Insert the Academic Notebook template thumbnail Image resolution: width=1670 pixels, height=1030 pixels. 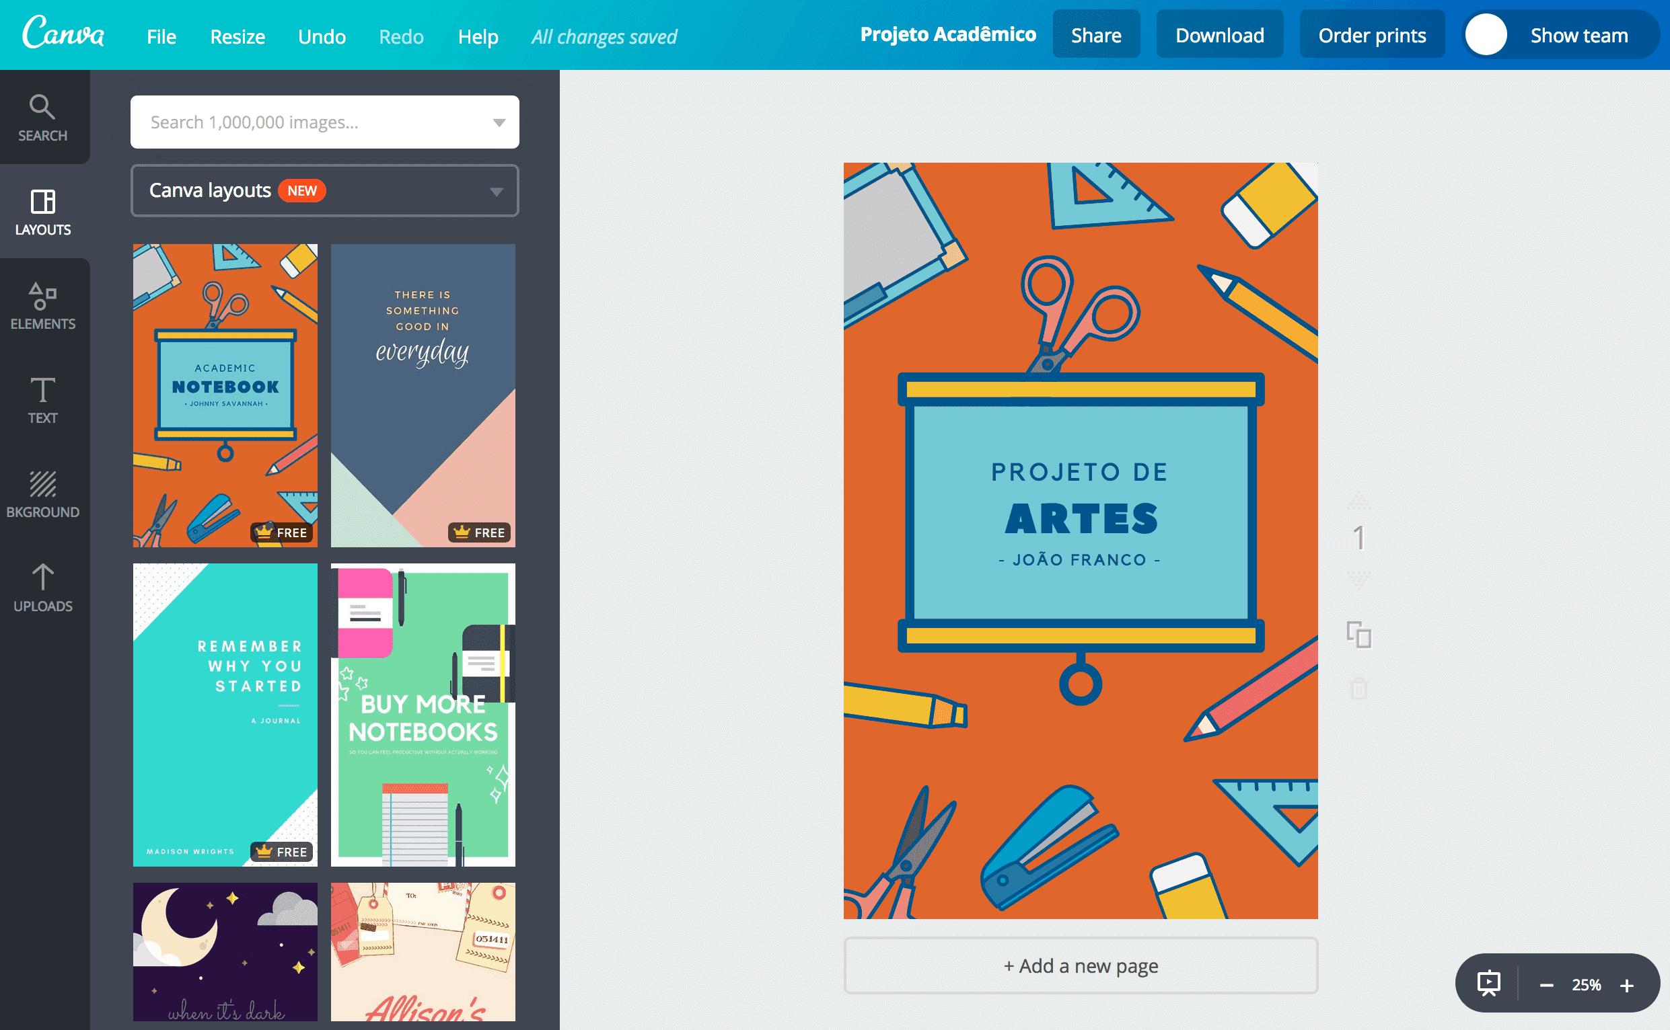(x=225, y=395)
